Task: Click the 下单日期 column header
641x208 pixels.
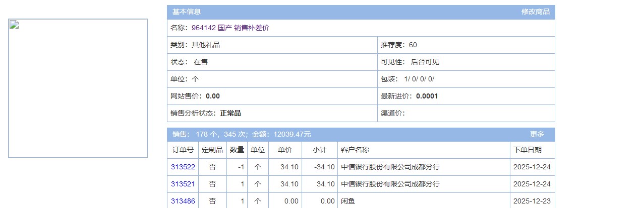Action: click(x=528, y=150)
